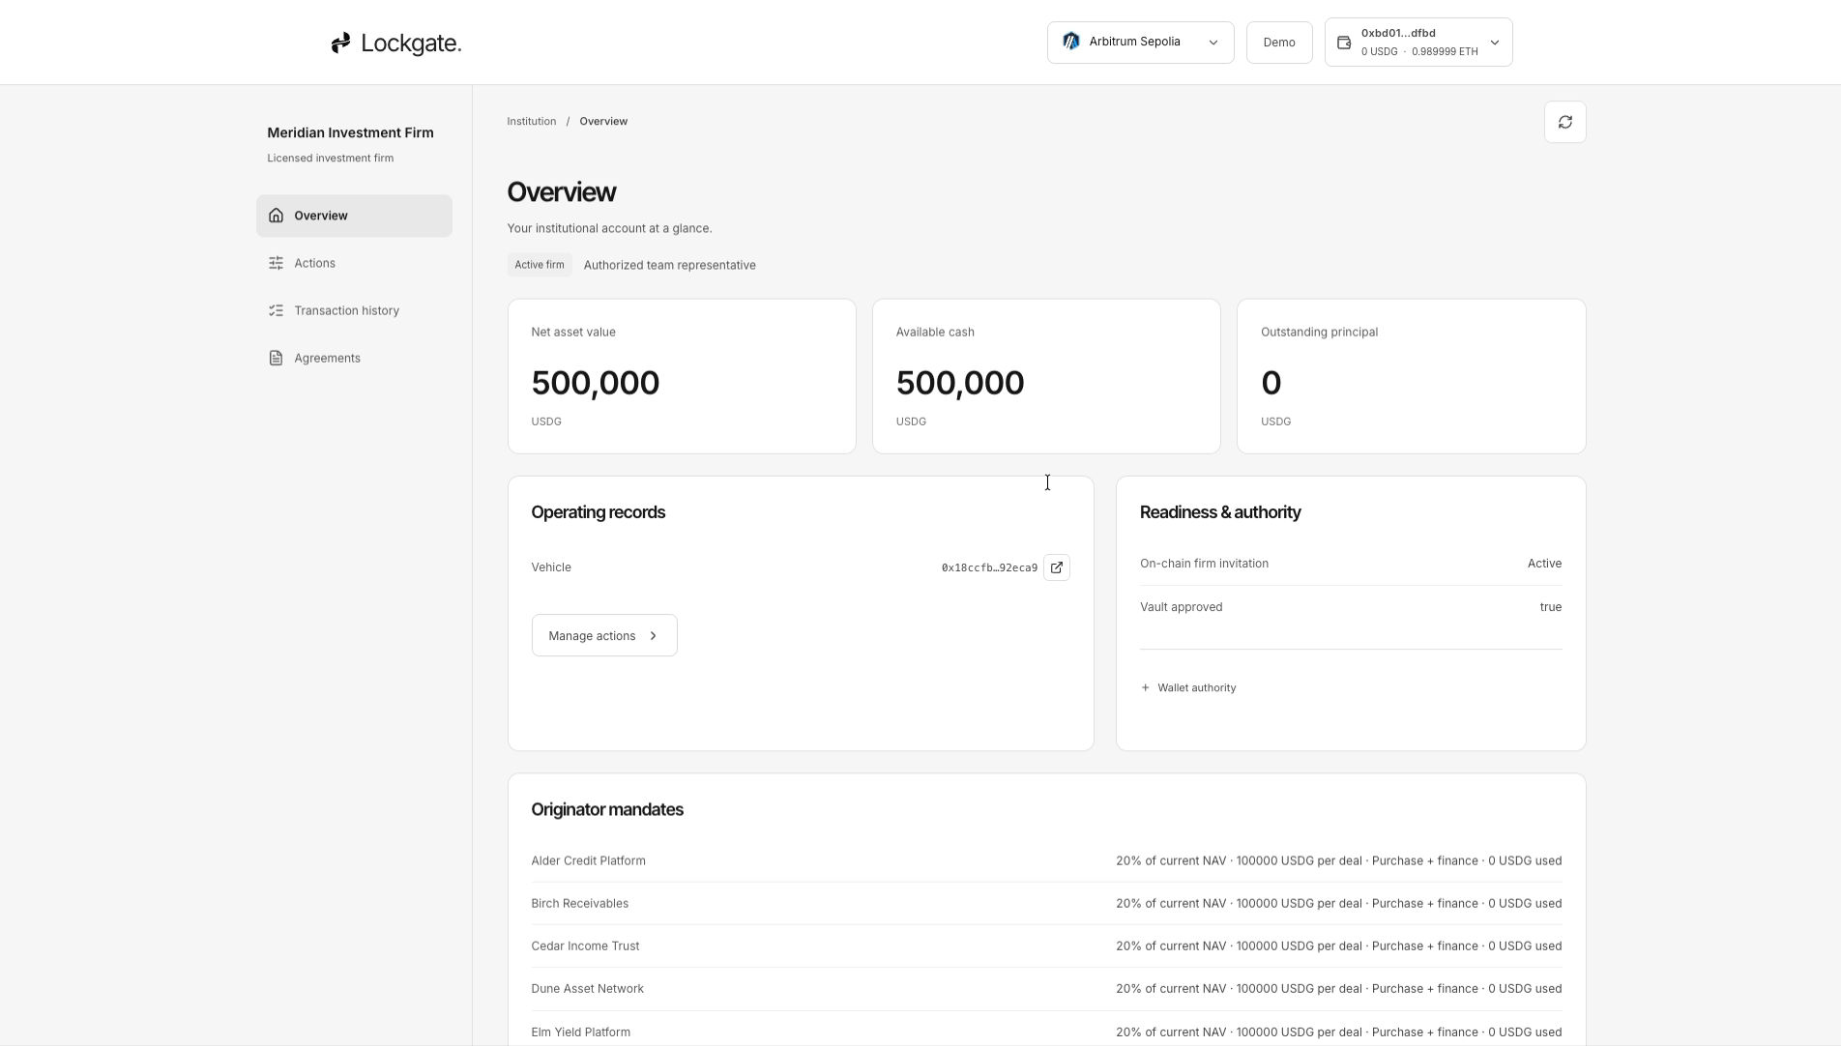Image resolution: width=1841 pixels, height=1046 pixels.
Task: Open vehicle address external link icon
Action: (1056, 567)
